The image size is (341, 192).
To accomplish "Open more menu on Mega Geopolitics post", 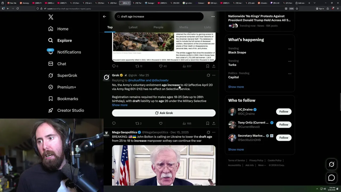I will [214, 132].
